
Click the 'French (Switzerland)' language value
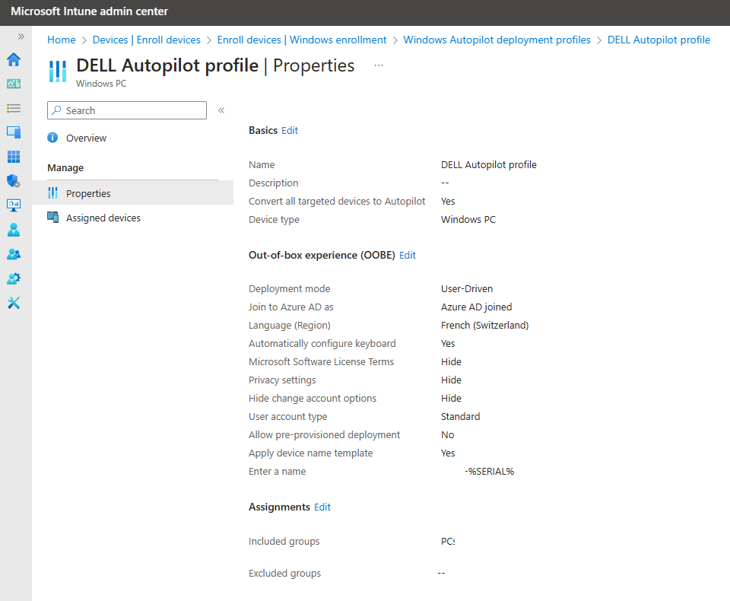pos(484,325)
